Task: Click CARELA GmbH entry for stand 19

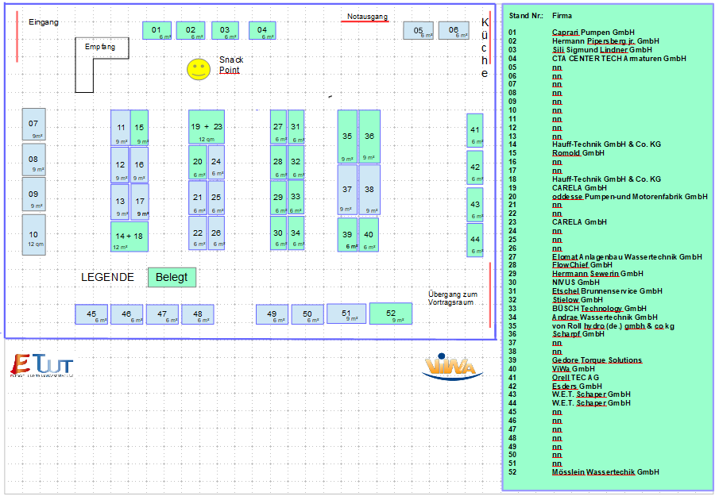Action: click(x=579, y=188)
